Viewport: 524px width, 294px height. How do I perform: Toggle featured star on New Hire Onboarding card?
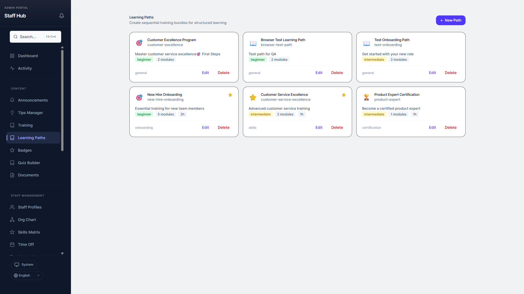(x=230, y=95)
